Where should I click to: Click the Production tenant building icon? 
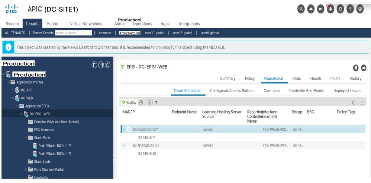click(x=9, y=74)
